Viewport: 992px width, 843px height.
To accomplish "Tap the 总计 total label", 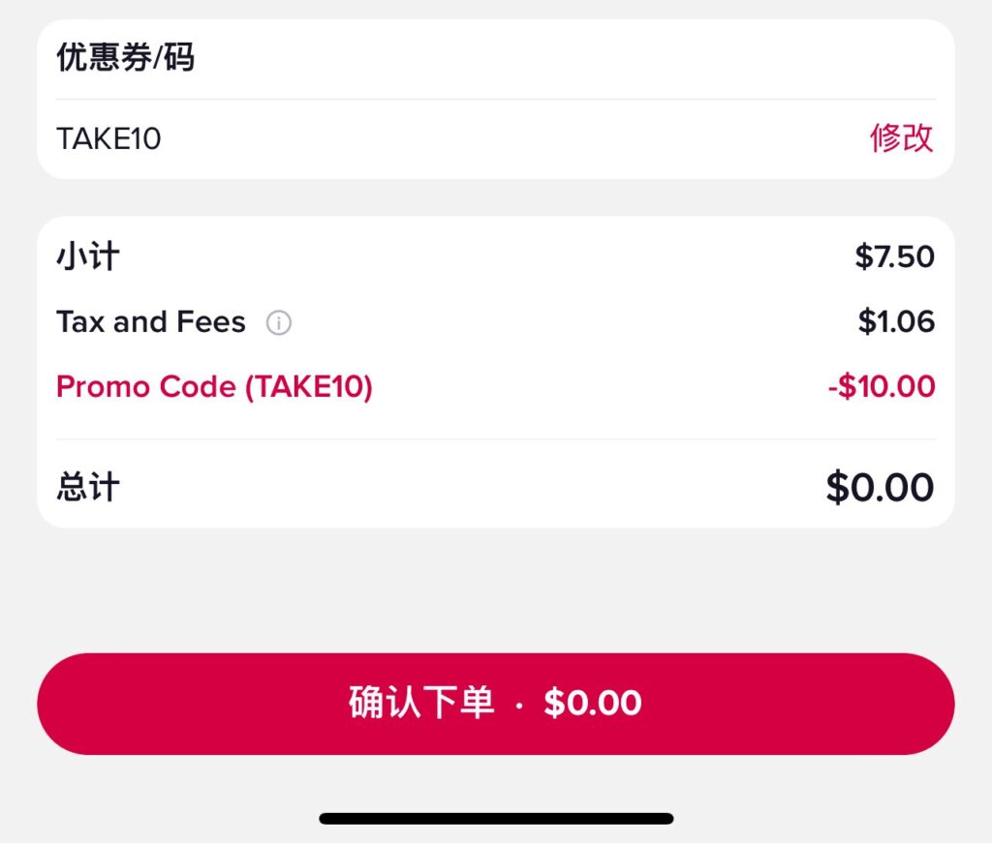I will tap(88, 487).
